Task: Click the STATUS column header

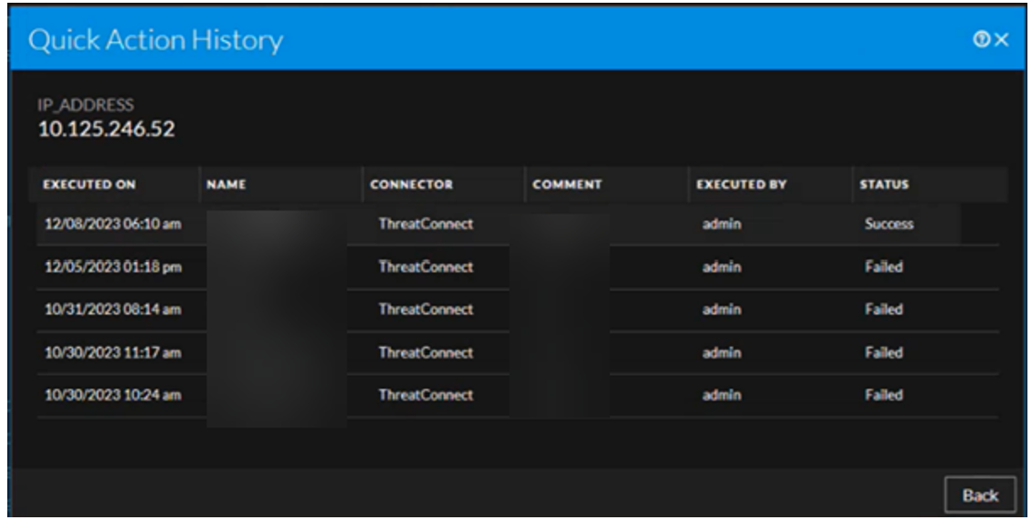Action: (884, 184)
